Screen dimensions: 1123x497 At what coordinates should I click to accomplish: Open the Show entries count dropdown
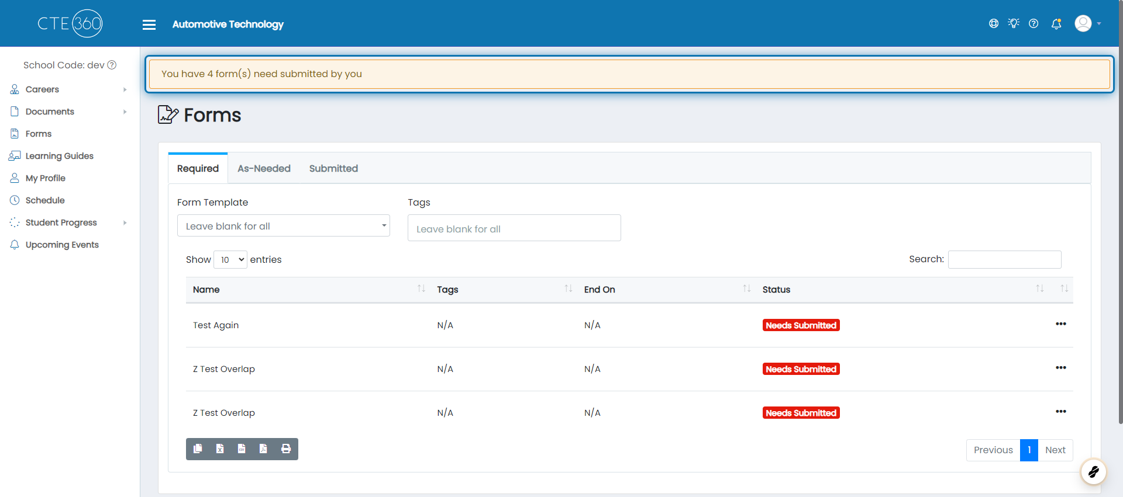point(230,259)
